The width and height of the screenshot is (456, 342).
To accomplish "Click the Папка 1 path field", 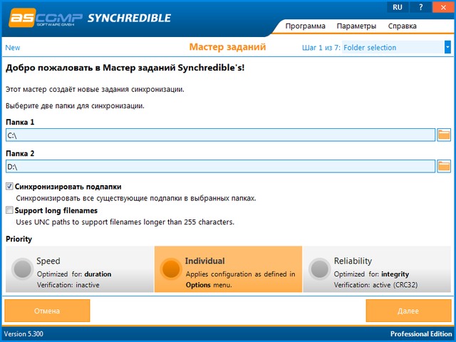I will coord(219,135).
